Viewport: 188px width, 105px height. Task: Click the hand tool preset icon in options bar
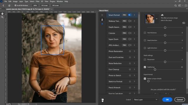[9, 6]
